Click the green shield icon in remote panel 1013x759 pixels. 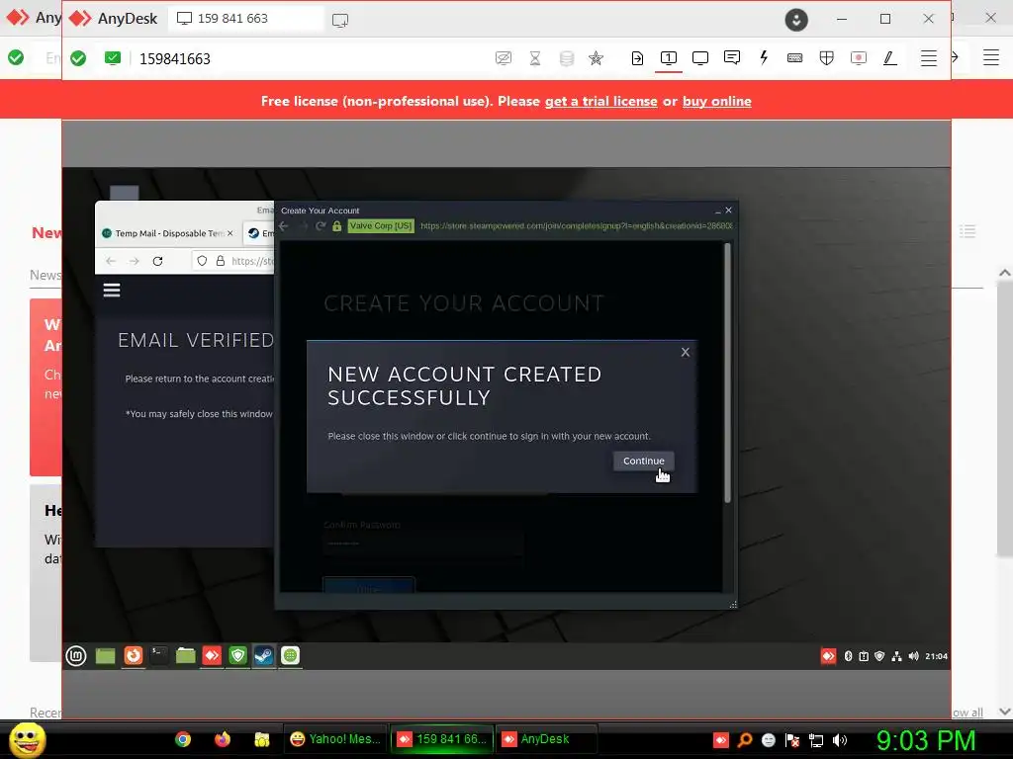coord(237,656)
